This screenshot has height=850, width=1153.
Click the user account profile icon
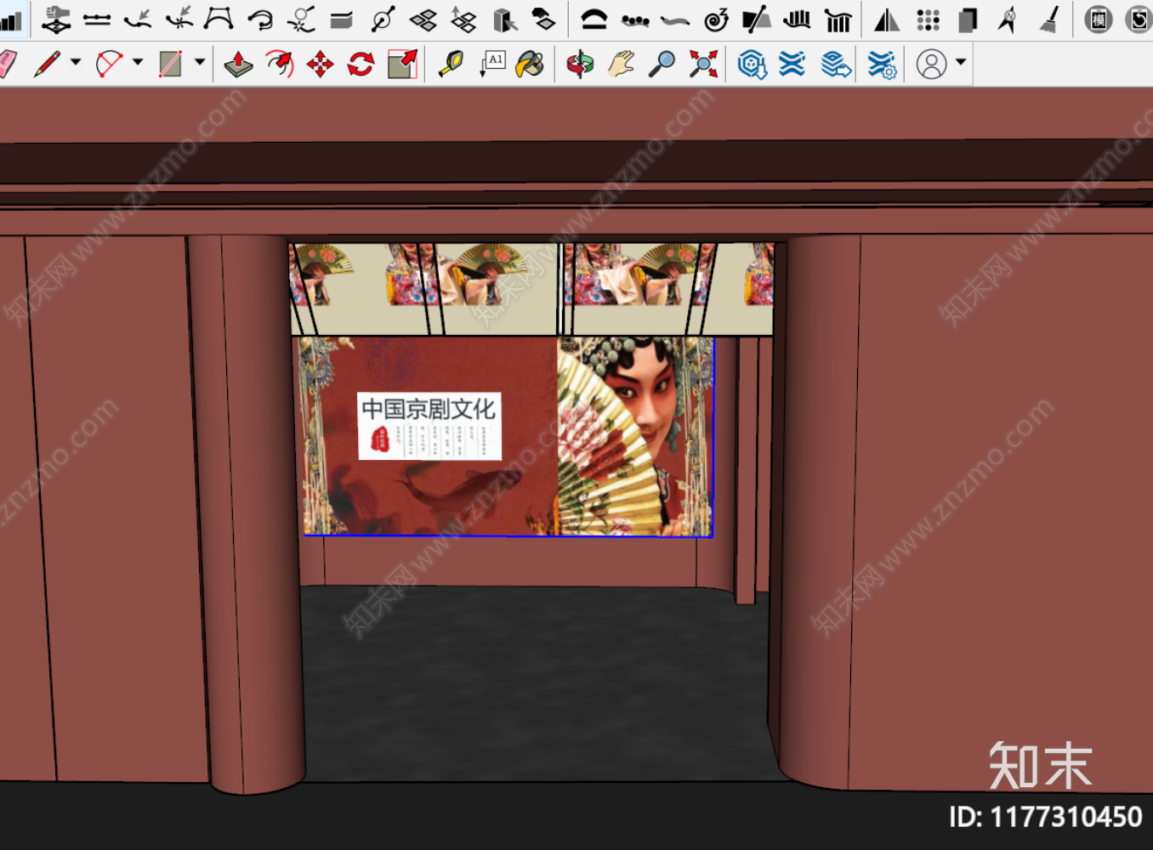coord(932,64)
